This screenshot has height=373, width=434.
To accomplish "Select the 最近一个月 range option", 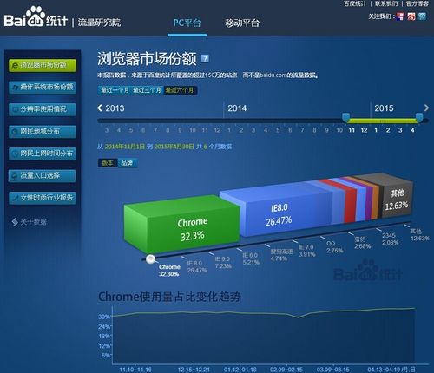I will (x=115, y=90).
